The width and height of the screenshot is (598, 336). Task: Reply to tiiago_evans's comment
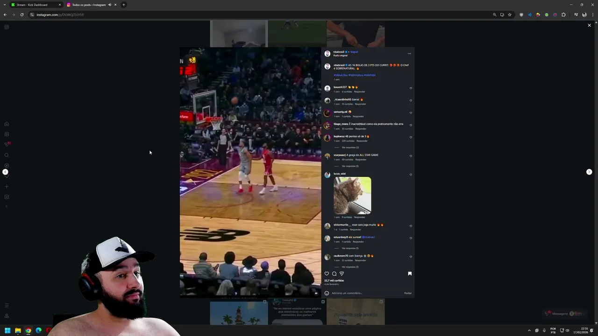coord(361,129)
